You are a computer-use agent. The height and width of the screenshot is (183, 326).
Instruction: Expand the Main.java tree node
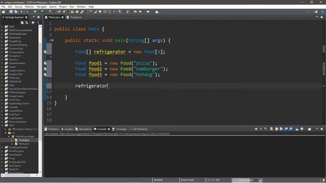coord(12,144)
